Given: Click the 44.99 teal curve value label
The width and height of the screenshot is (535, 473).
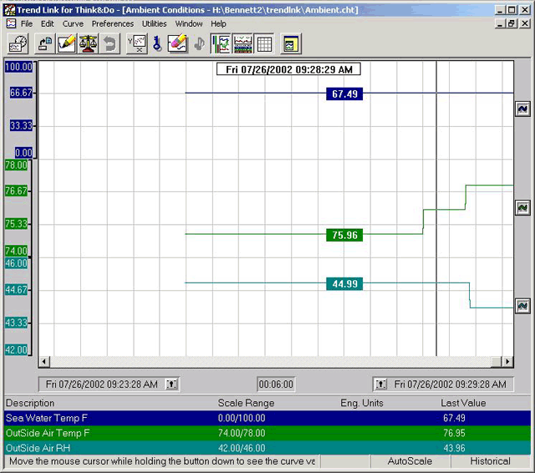Looking at the screenshot, I should coord(344,284).
